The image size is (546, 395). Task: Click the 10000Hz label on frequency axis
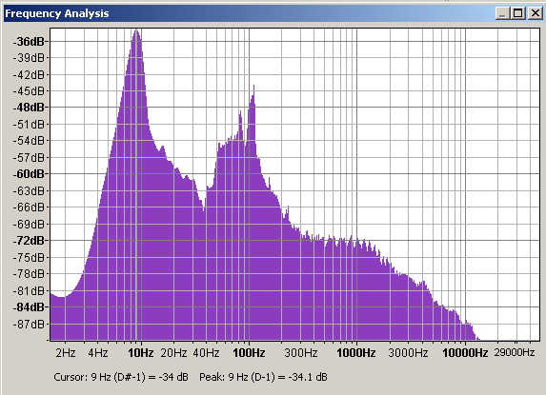[465, 353]
